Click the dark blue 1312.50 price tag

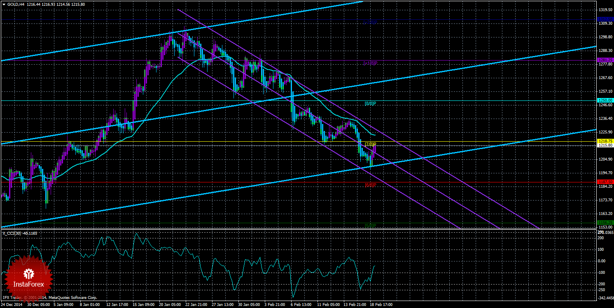605,19
